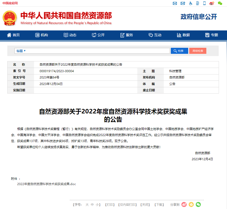Click the blue 检索 search button
Viewport: 227px width, 209px height.
pos(179,51)
